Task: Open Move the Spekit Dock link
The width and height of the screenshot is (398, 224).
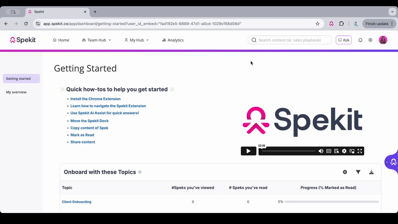Action: pos(90,121)
